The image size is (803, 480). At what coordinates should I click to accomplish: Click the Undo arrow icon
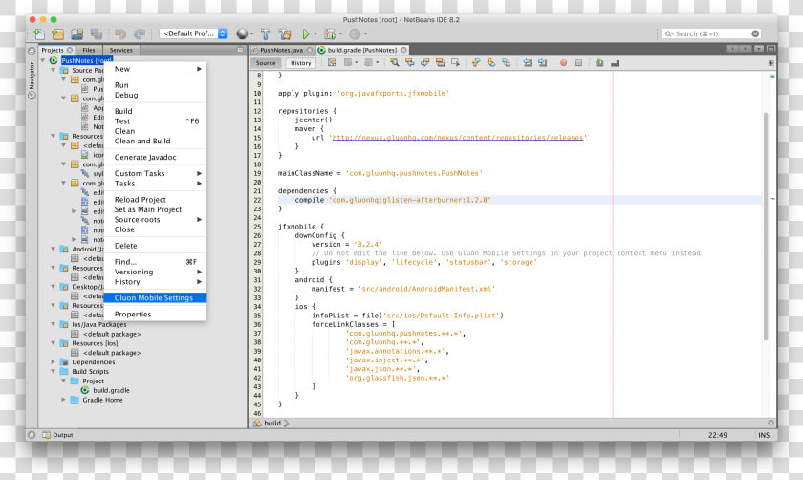click(120, 33)
